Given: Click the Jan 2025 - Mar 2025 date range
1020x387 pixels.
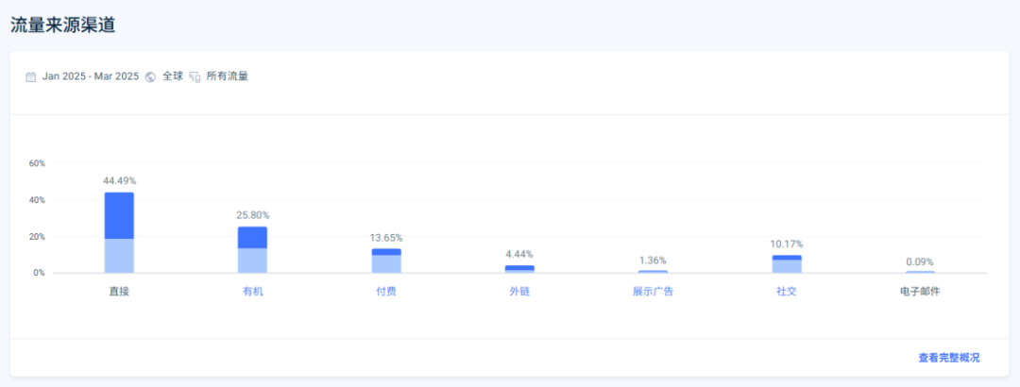Looking at the screenshot, I should pos(91,76).
